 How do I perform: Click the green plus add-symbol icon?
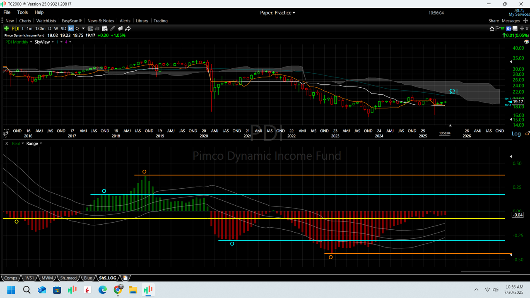tap(6, 29)
